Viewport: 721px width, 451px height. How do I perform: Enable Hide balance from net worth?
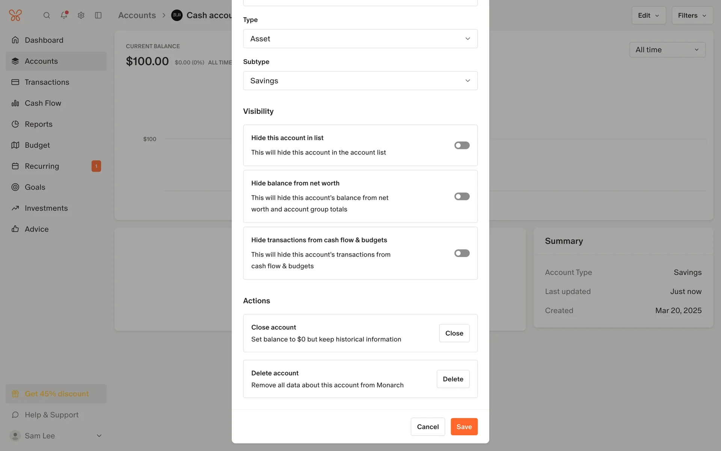click(x=462, y=197)
